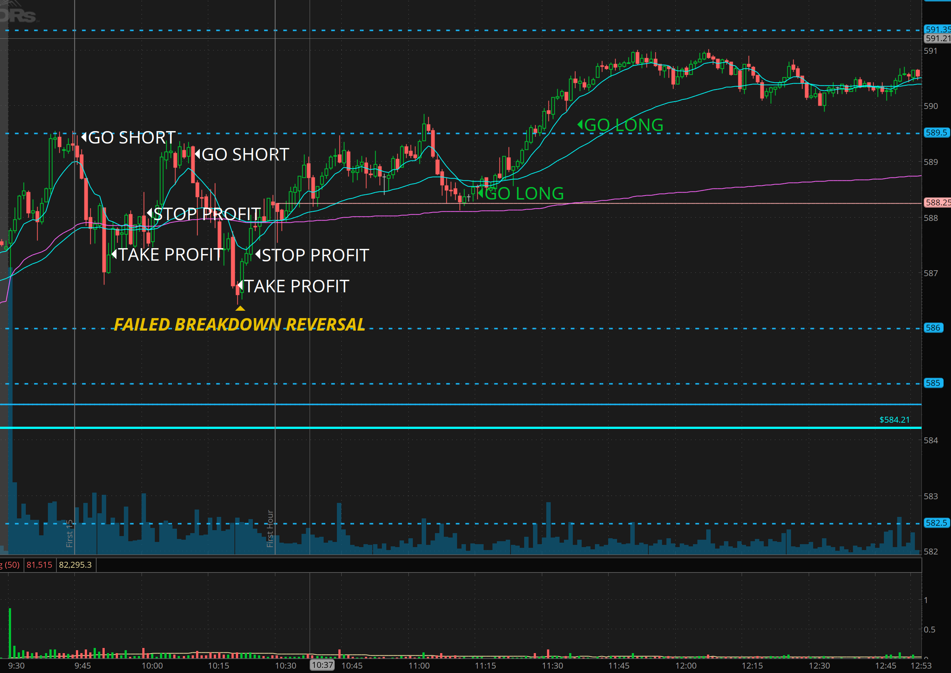The width and height of the screenshot is (951, 673).
Task: Click the lower TAKE PROFIT arrow annotation
Action: (241, 285)
